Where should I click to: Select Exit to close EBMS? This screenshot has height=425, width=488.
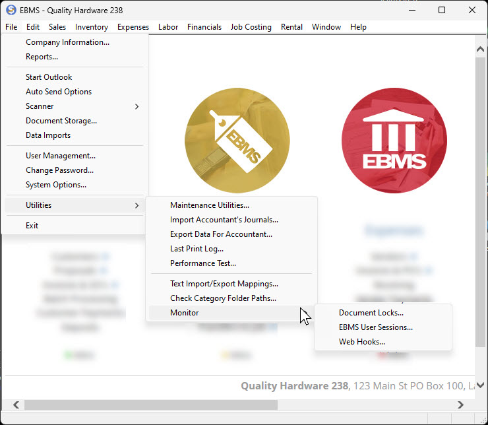(32, 226)
